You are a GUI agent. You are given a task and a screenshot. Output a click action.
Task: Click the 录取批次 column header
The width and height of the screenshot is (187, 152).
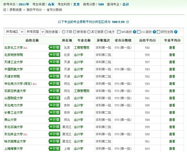pyautogui.click(x=103, y=40)
